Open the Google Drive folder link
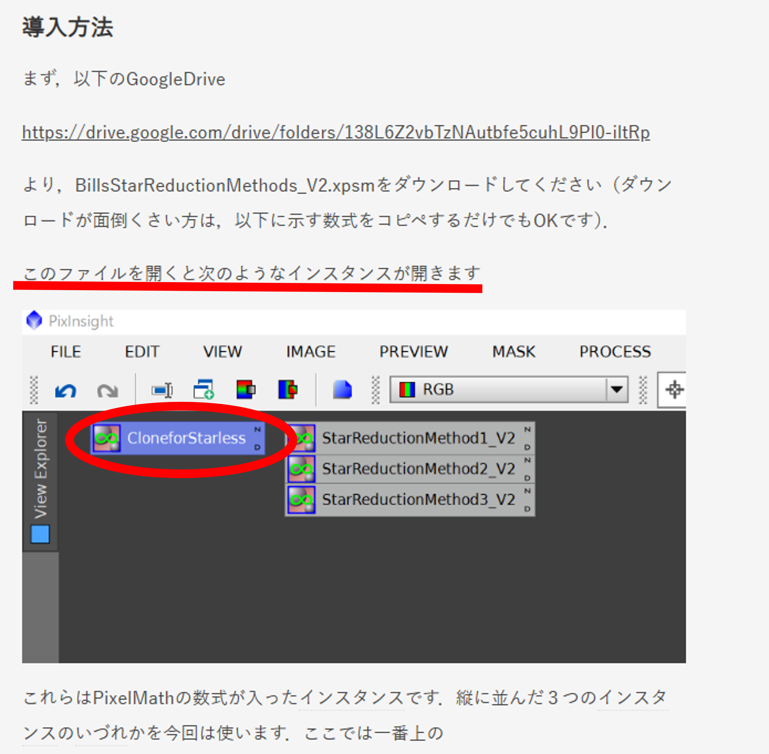The width and height of the screenshot is (769, 754). [336, 132]
